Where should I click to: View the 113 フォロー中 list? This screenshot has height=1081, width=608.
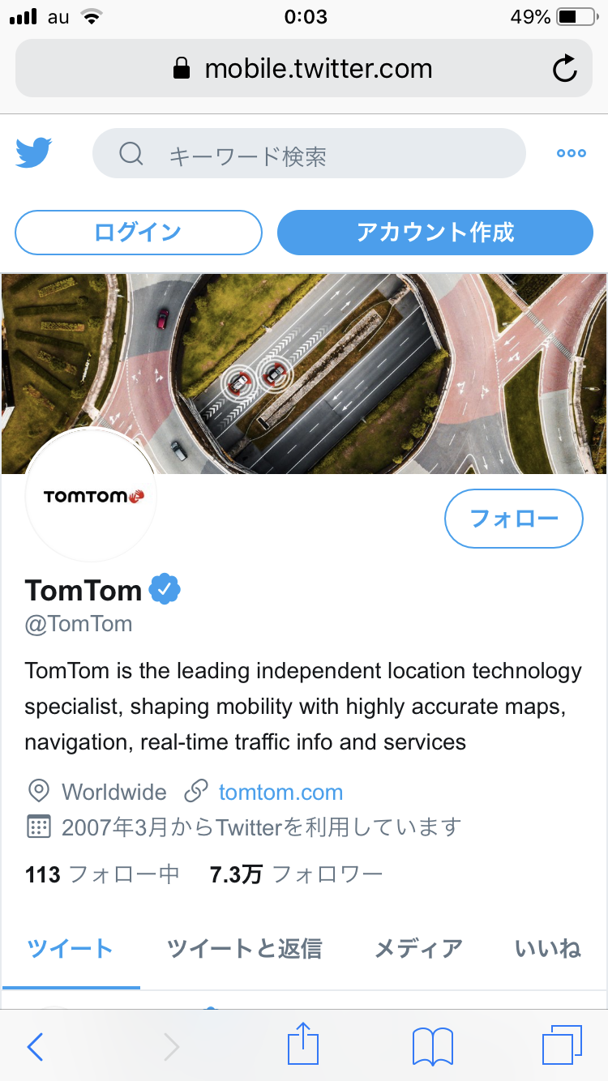pyautogui.click(x=102, y=874)
